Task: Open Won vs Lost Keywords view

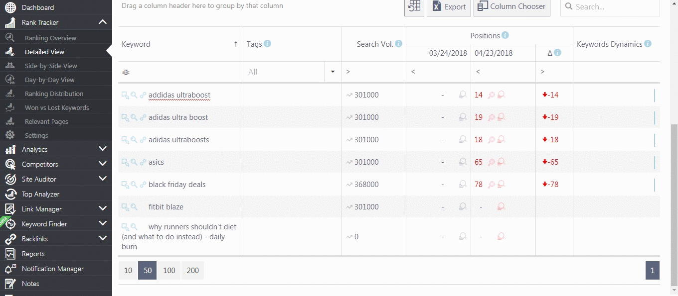Action: [57, 107]
